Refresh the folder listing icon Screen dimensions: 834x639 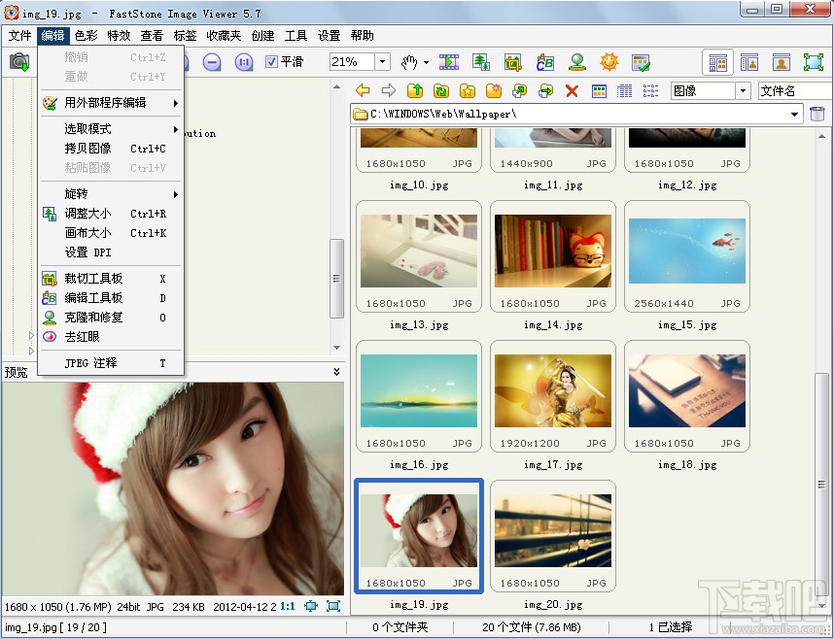pyautogui.click(x=439, y=90)
